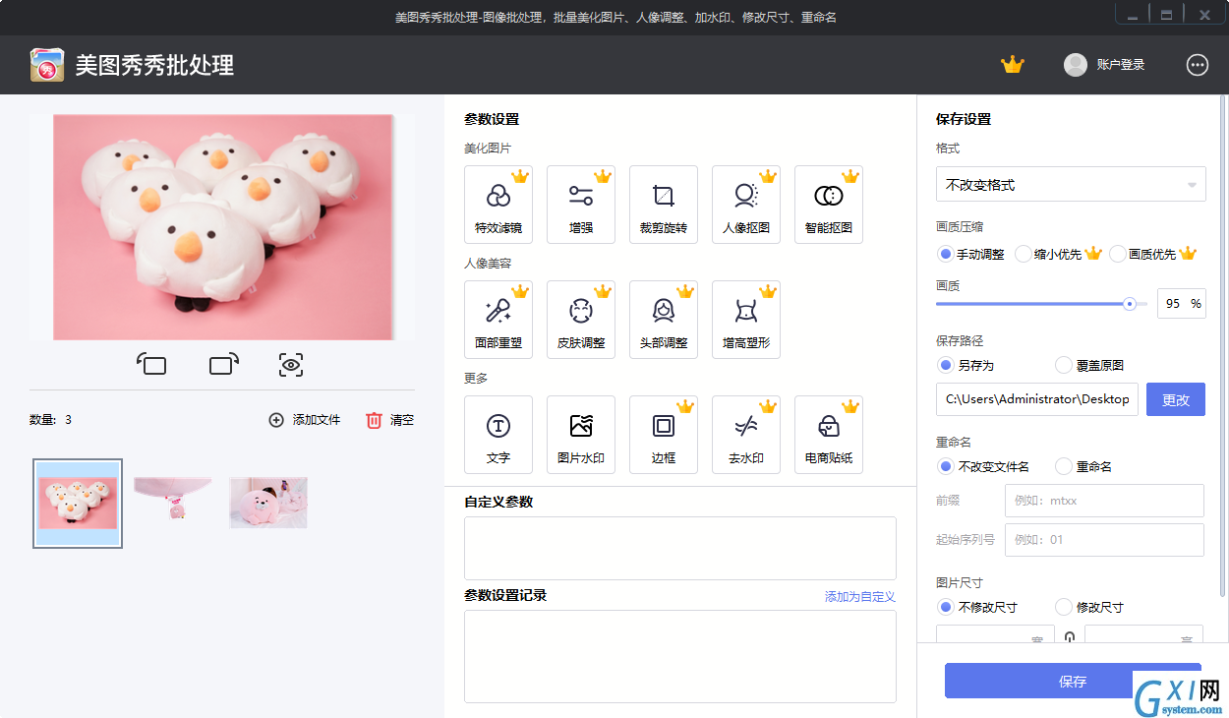Click the 美化图片 section label
This screenshot has width=1229, height=718.
pos(488,149)
